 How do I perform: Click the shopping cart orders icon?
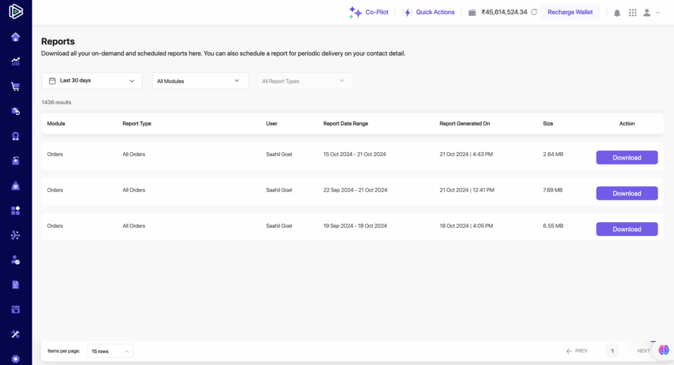[16, 86]
